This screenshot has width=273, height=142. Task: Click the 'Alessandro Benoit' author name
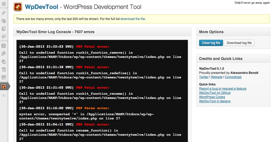click(244, 73)
